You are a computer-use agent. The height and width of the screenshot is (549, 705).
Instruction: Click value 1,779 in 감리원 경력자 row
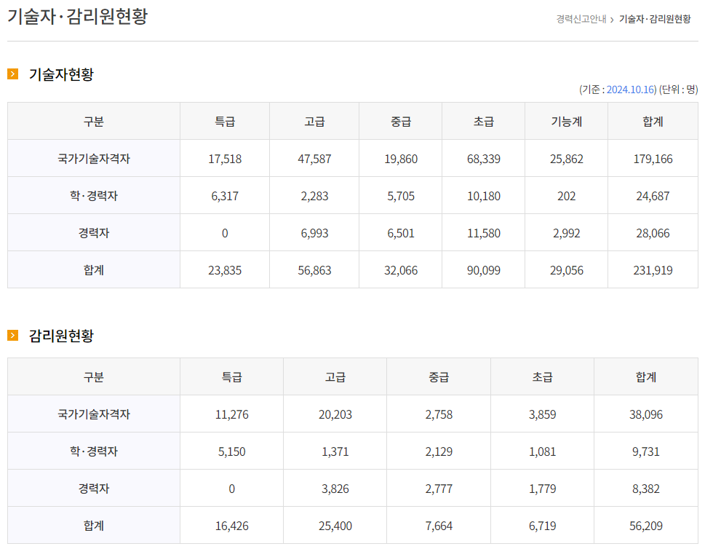point(542,489)
